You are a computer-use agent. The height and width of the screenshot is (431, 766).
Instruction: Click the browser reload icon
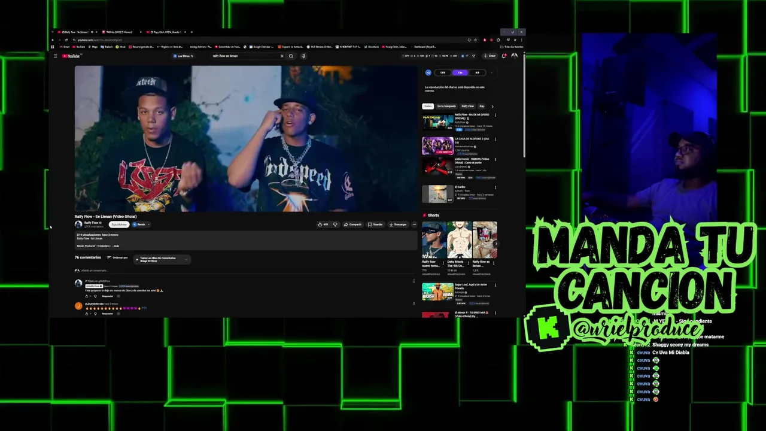[x=66, y=40]
